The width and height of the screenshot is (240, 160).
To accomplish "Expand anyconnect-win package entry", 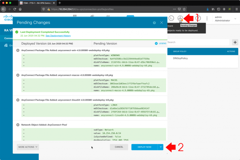I will 18,50.
